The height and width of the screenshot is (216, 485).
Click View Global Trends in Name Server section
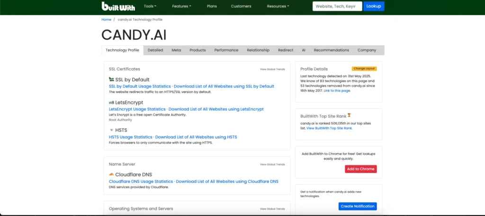point(272,165)
